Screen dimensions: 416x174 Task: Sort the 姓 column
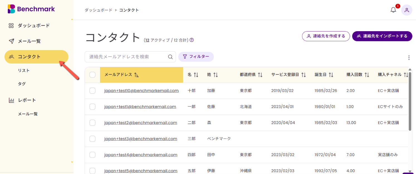coord(216,75)
